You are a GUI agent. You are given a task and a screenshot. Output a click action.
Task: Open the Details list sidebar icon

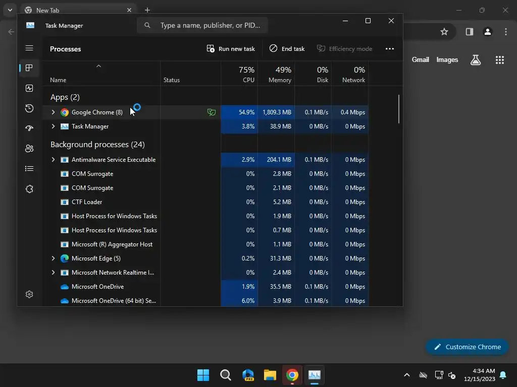pyautogui.click(x=29, y=168)
